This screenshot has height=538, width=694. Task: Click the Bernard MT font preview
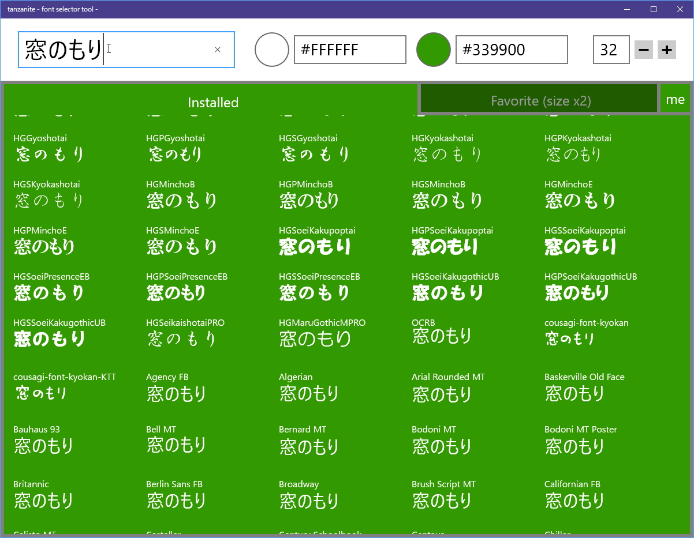coord(309,439)
